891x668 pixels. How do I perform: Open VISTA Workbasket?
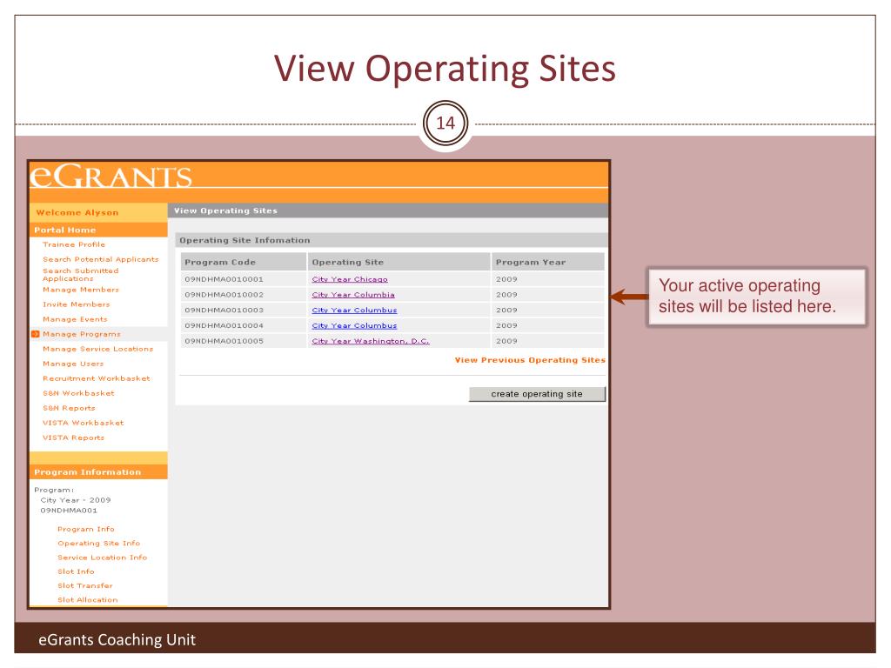tap(83, 423)
